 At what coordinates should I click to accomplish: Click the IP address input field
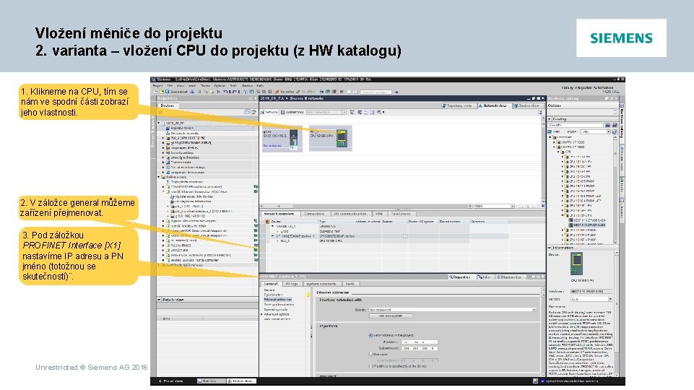tap(419, 342)
